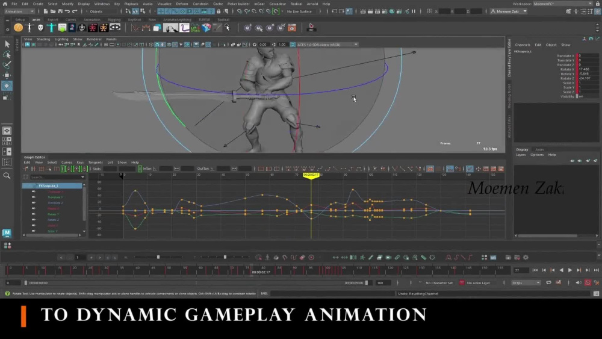Screen dimensions: 602x339
Task: Toggle the anim layer red indicator
Action: click(462, 283)
